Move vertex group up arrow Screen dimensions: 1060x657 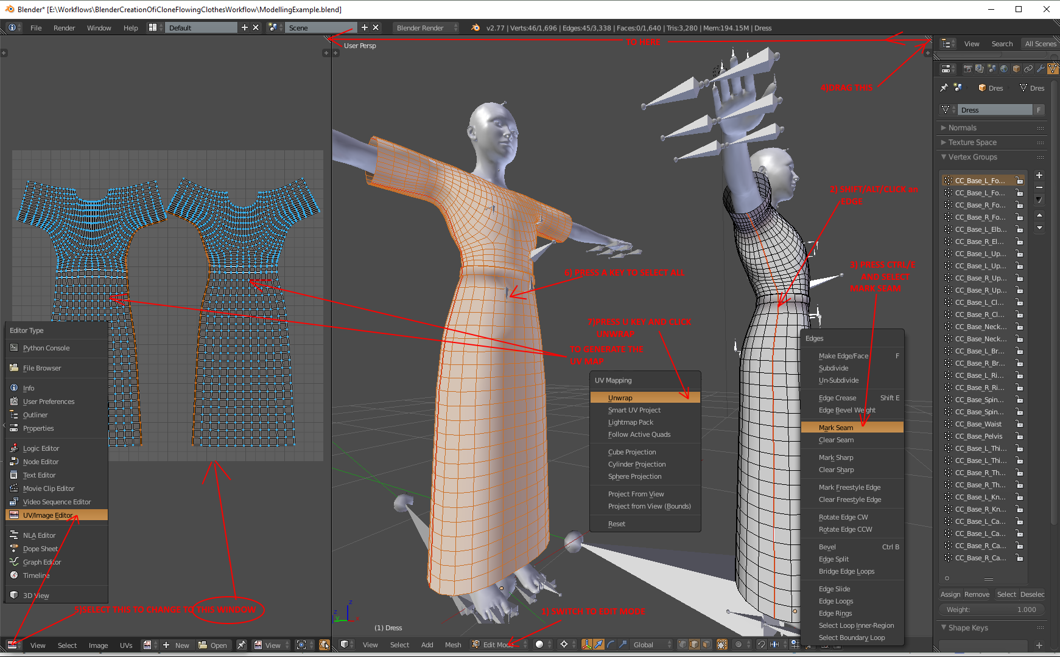point(1039,215)
